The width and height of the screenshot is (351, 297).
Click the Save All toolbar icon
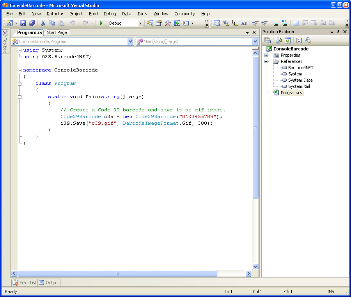pyautogui.click(x=32, y=23)
